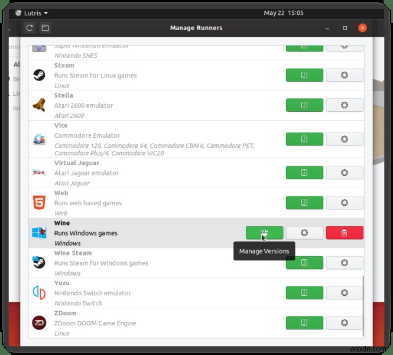Click the Steam logo icon
The height and width of the screenshot is (355, 393).
click(x=39, y=75)
